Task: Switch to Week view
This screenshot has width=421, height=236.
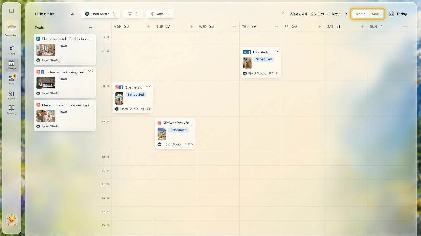Action: (x=375, y=14)
